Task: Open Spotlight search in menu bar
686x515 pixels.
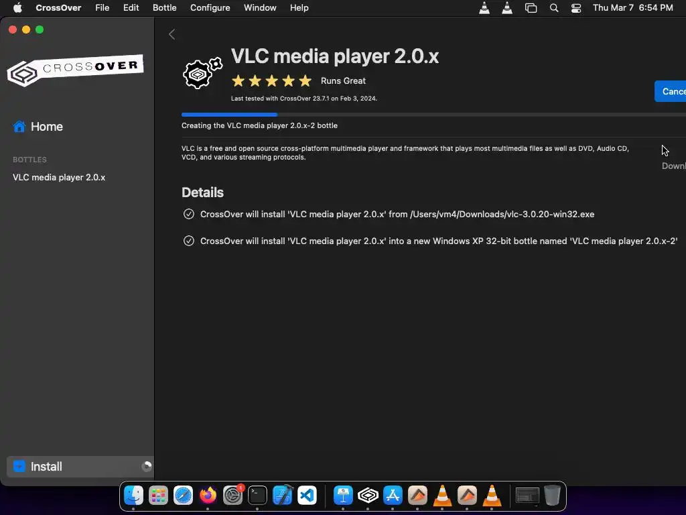Action: [x=554, y=8]
